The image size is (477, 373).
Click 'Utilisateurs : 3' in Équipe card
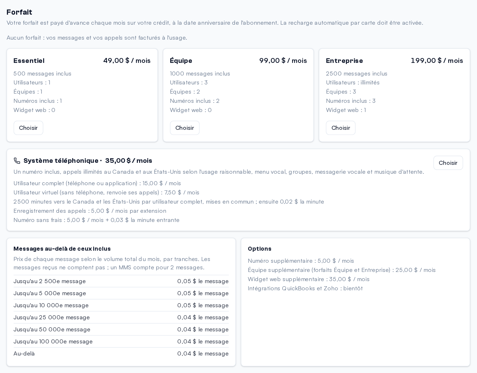coord(189,83)
